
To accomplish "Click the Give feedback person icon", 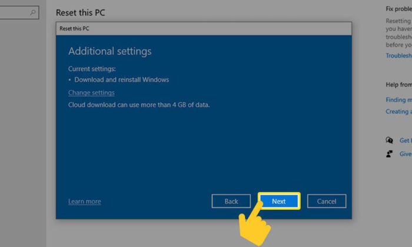I will [x=389, y=154].
